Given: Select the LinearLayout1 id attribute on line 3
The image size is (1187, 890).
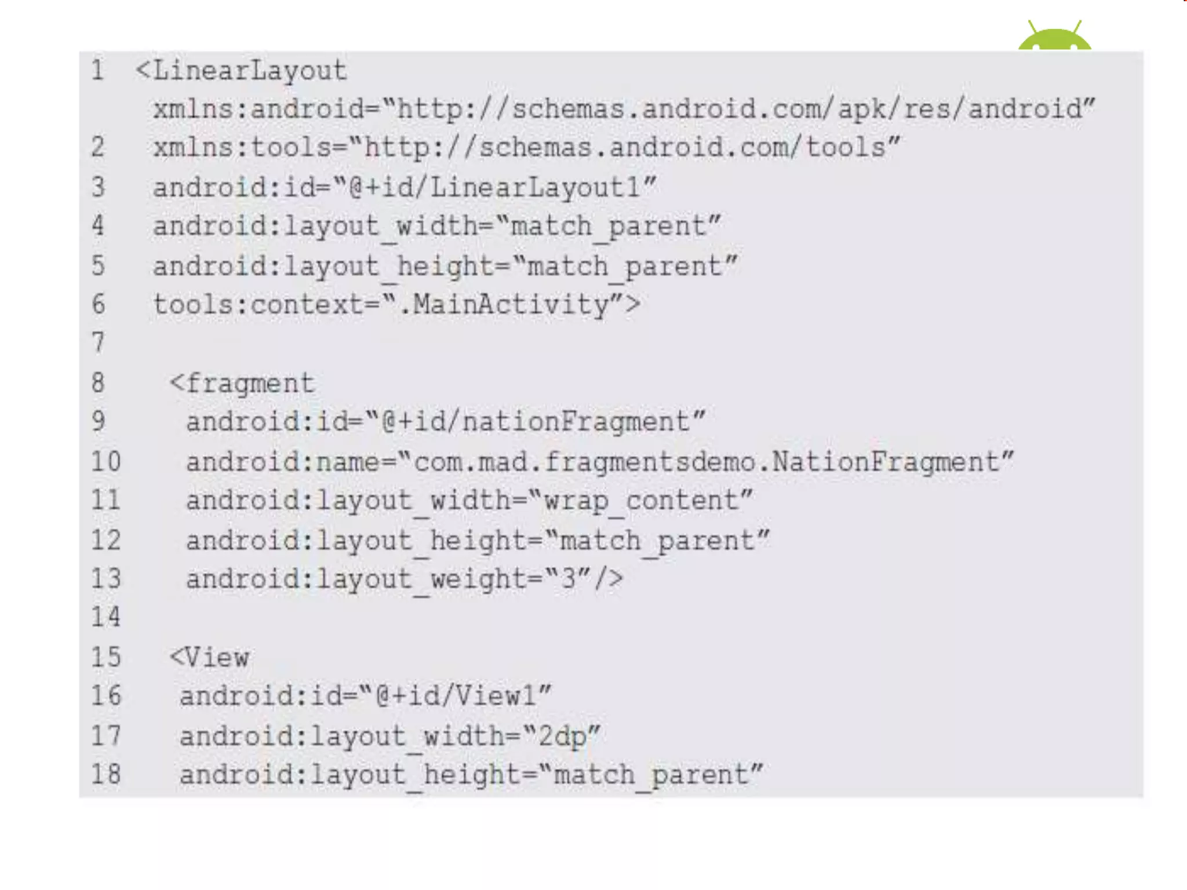Looking at the screenshot, I should pos(405,188).
